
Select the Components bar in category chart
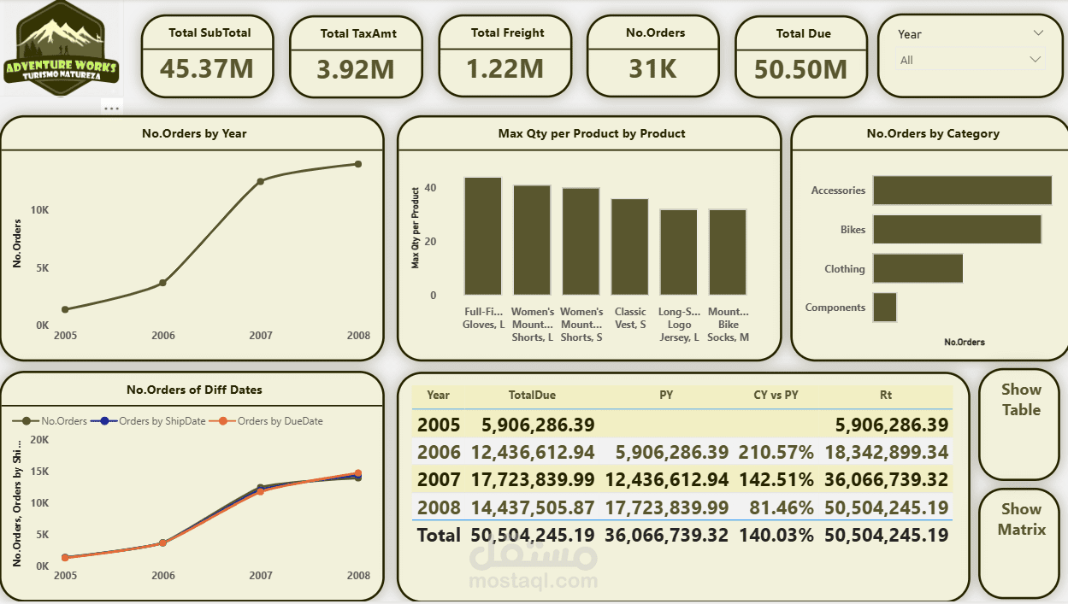[x=883, y=307]
